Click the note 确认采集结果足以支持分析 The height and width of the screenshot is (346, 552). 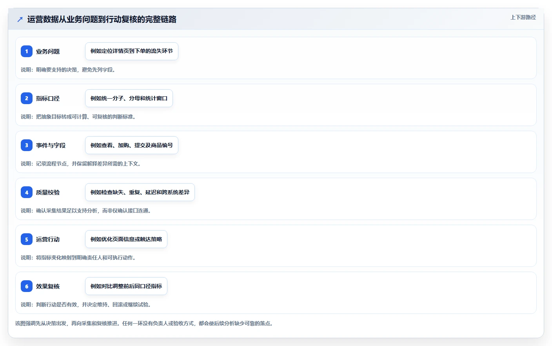(x=86, y=211)
